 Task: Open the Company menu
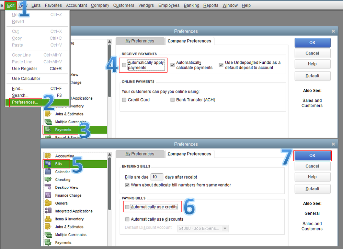coord(100,5)
